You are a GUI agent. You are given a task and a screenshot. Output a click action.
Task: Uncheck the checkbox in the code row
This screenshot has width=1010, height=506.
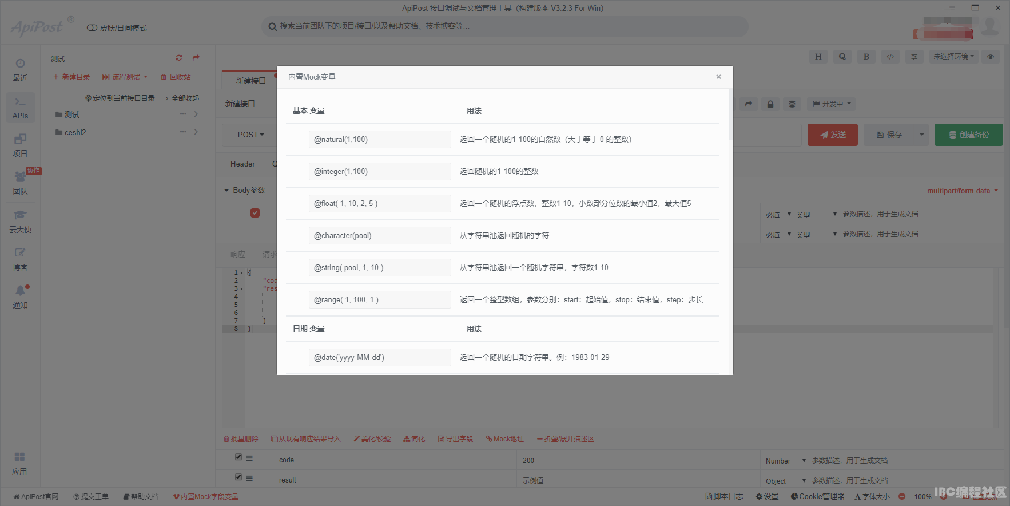coord(238,457)
